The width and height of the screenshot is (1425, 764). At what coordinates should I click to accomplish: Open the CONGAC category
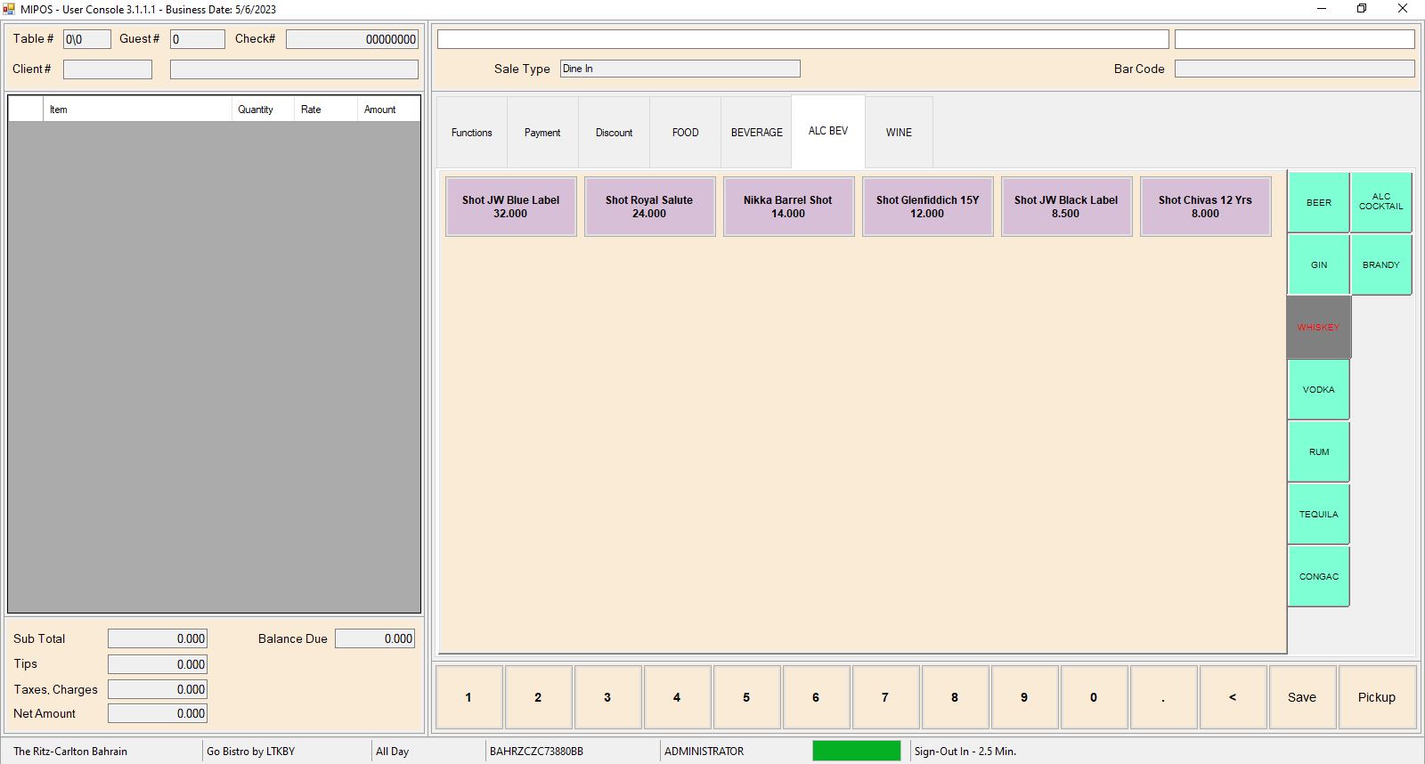[x=1318, y=576]
